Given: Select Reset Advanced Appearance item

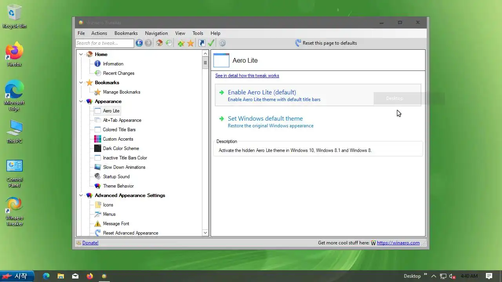Looking at the screenshot, I should 131,233.
